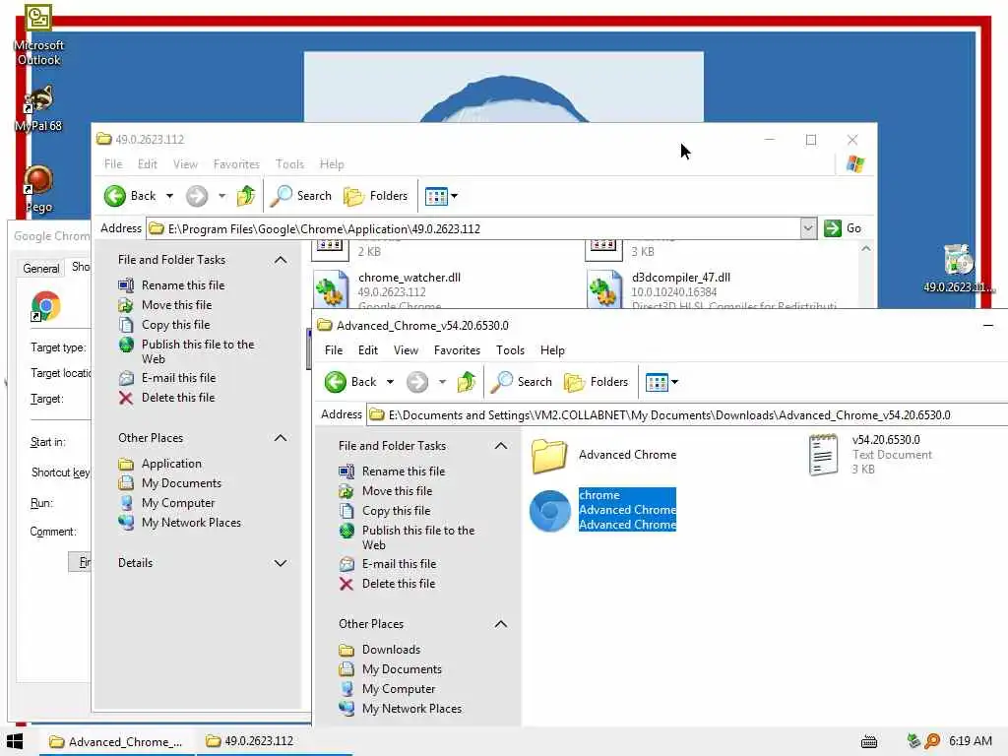Open My Computer in Advanced_Chrome window
The image size is (1008, 756).
pos(387,689)
